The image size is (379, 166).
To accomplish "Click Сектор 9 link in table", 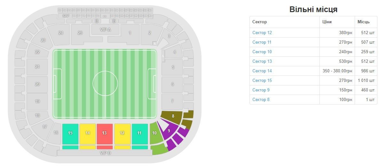I will [261, 90].
